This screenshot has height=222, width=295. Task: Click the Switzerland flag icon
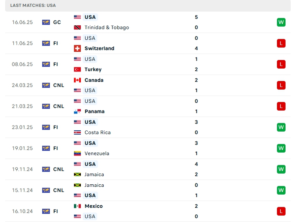pos(77,48)
